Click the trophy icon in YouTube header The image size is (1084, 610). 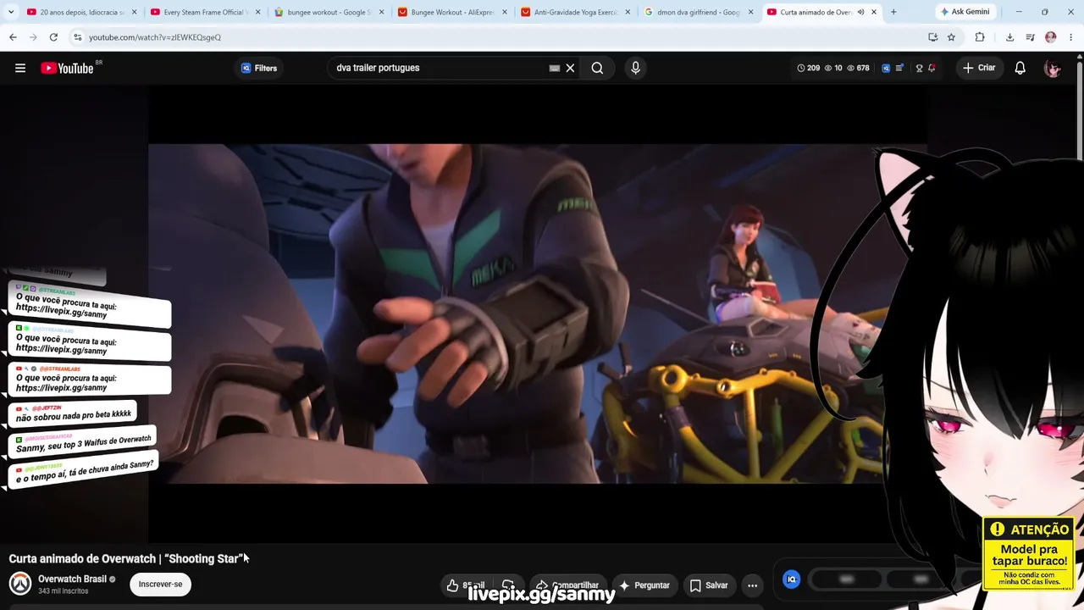pos(919,68)
